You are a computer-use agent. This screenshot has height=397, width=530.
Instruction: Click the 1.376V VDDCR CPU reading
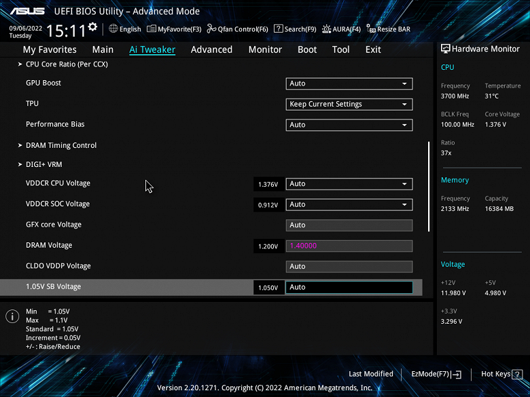pos(268,185)
